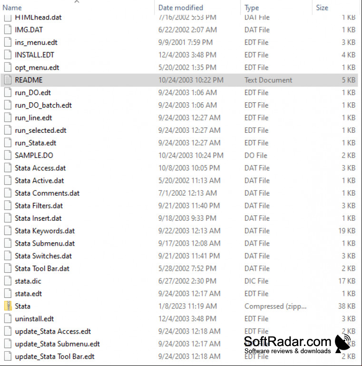Image resolution: width=362 pixels, height=366 pixels.
Task: Click the Stata Active.dat file icon
Action: (x=8, y=180)
